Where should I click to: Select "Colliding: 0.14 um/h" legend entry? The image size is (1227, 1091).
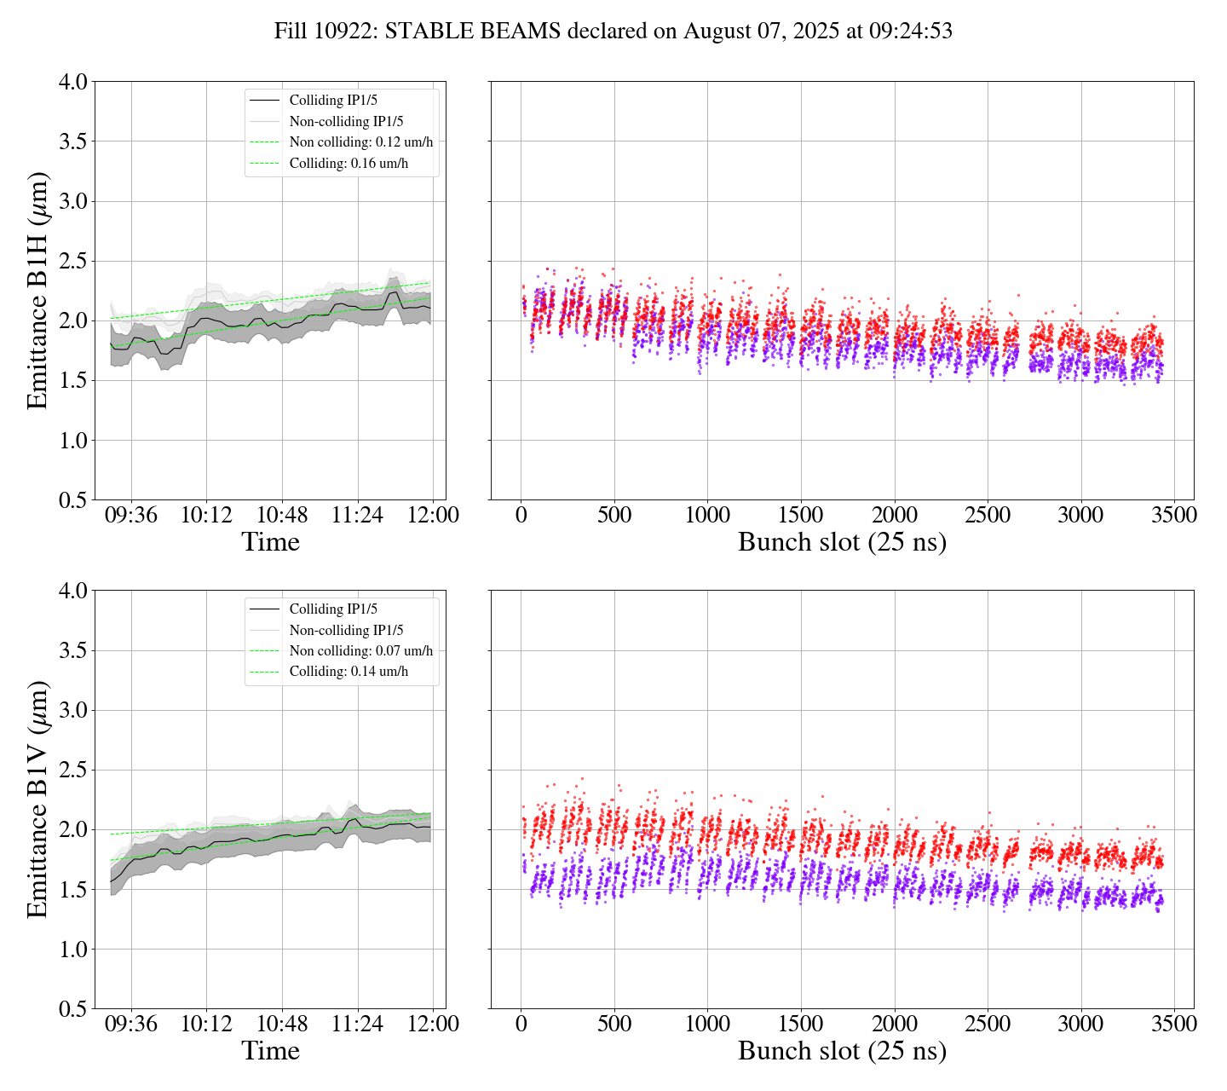pyautogui.click(x=349, y=672)
